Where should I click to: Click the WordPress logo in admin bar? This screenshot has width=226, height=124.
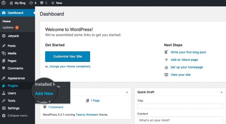[4, 3]
